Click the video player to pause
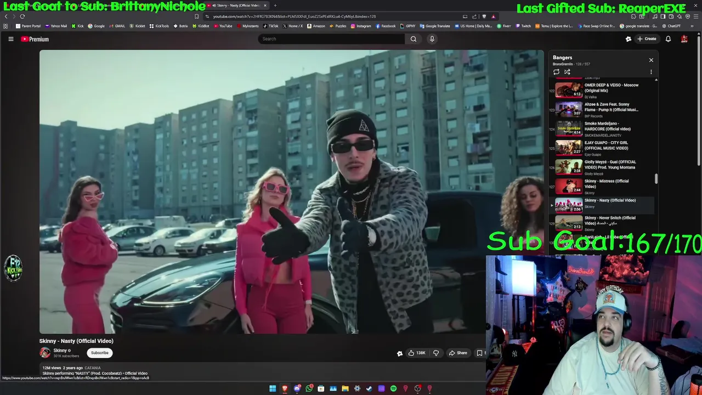 [291, 191]
